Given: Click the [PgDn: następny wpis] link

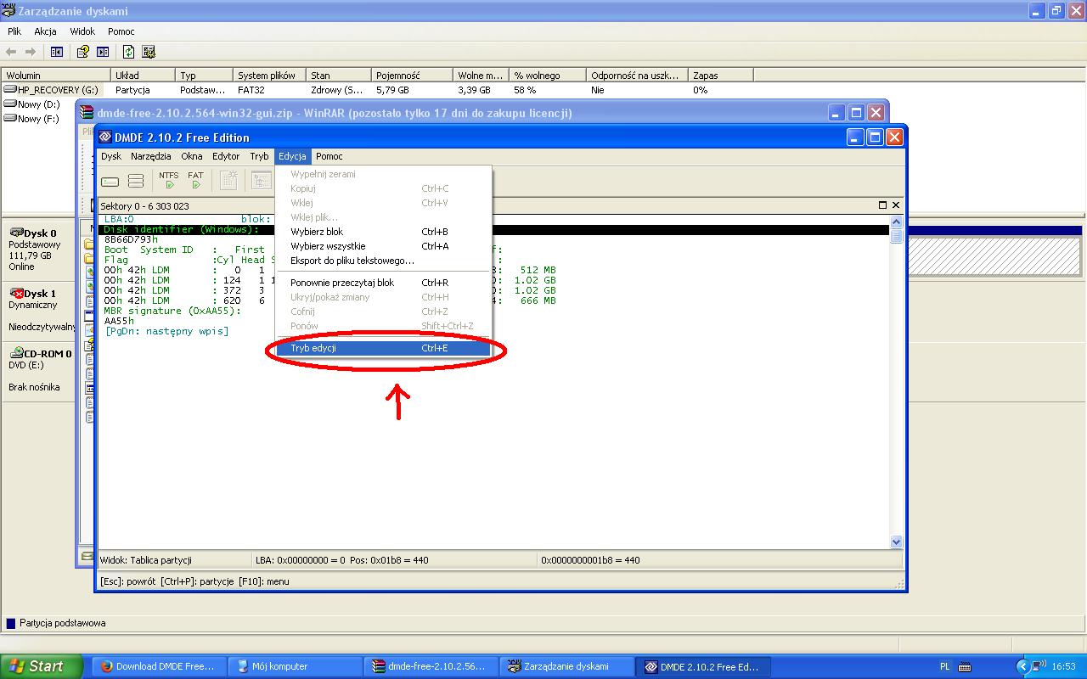Looking at the screenshot, I should [x=166, y=331].
